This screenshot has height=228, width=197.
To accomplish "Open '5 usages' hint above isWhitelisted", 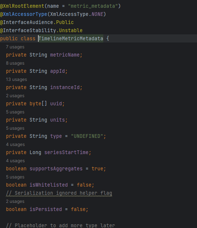I will [x=15, y=177].
